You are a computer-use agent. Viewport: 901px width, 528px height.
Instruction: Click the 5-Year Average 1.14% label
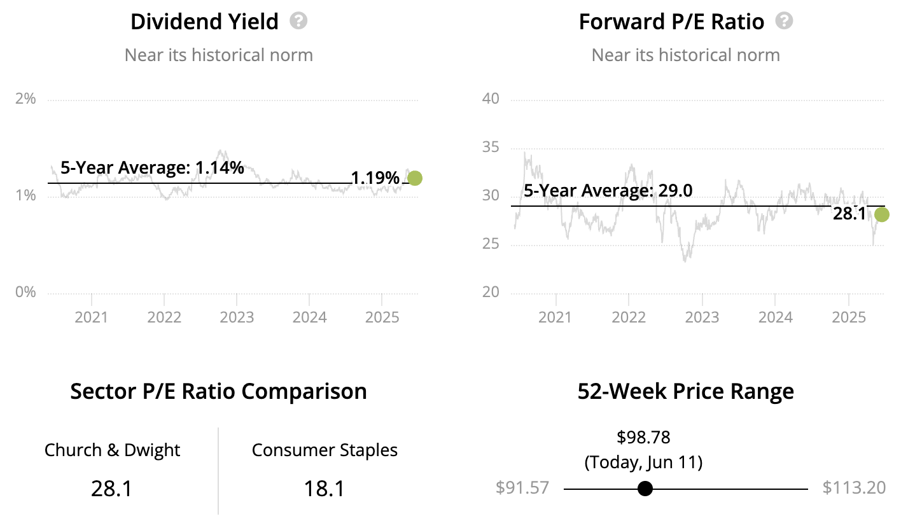pyautogui.click(x=152, y=168)
